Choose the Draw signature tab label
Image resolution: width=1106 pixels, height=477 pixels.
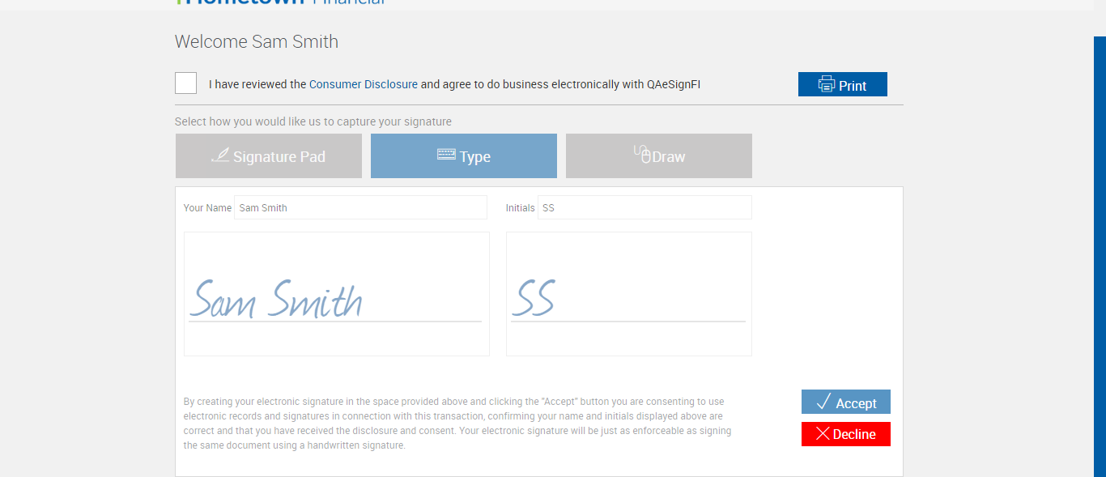(669, 157)
